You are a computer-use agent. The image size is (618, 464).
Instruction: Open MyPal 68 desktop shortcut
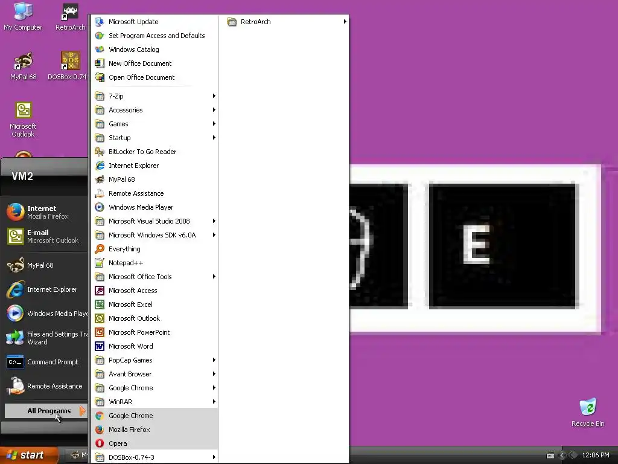point(24,66)
